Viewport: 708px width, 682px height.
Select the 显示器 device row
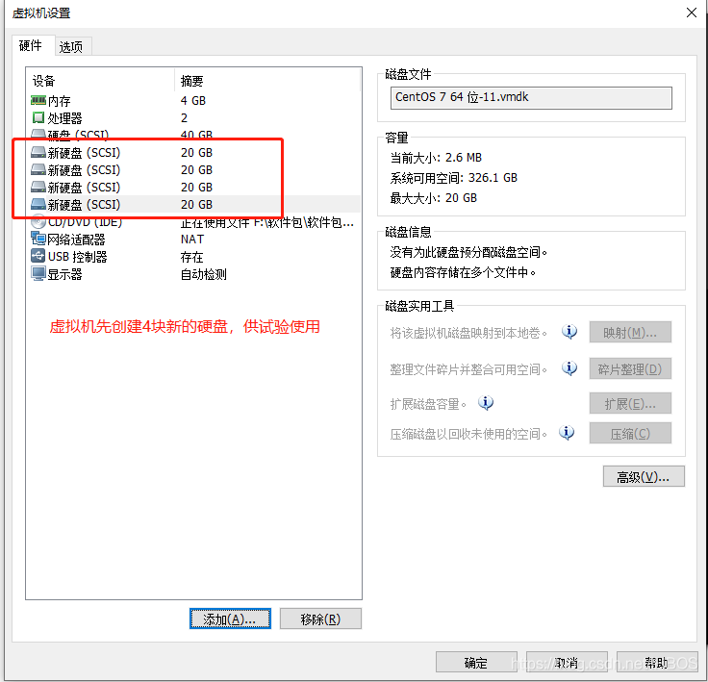coord(194,274)
